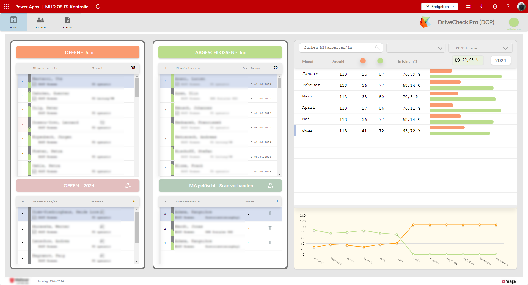Click the orange bar for Januar
Viewport: 528px width, 285px height.
[441, 71]
